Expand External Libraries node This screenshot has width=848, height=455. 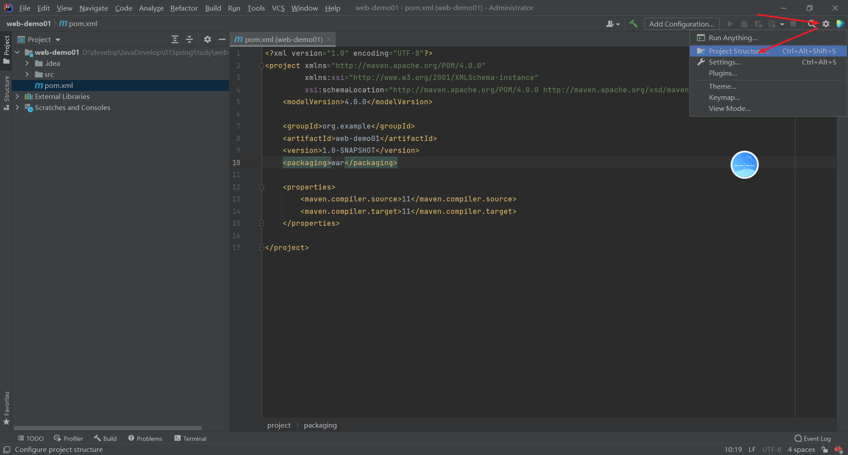point(17,96)
